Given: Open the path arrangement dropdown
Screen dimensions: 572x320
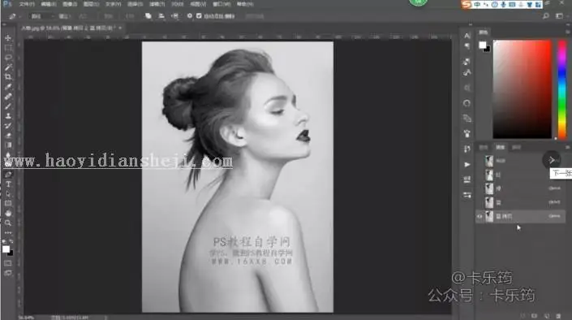Looking at the screenshot, I should coord(174,16).
